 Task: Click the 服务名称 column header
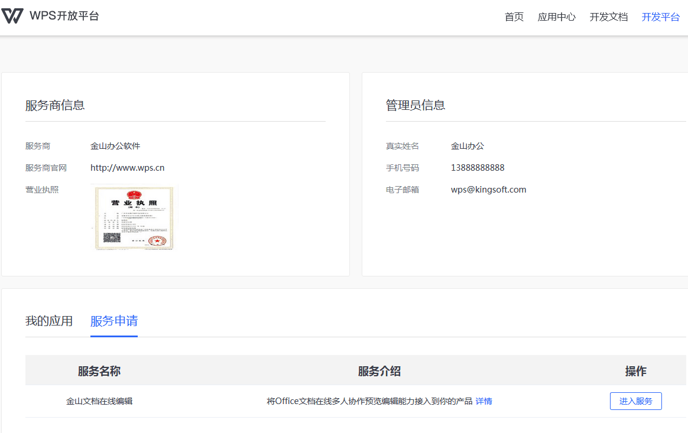click(x=99, y=371)
